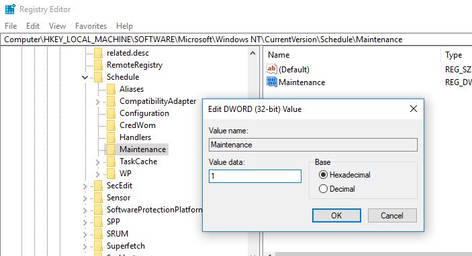Expand the Superfetch key
This screenshot has width=472, height=256.
pyautogui.click(x=85, y=247)
